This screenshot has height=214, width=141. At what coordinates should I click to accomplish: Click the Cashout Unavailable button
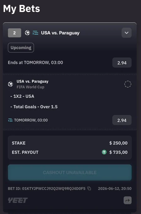coord(70,172)
